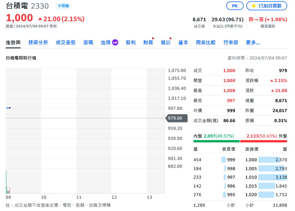Click the ask price 1,005
The width and height of the screenshot is (295, 211).
(251, 169)
